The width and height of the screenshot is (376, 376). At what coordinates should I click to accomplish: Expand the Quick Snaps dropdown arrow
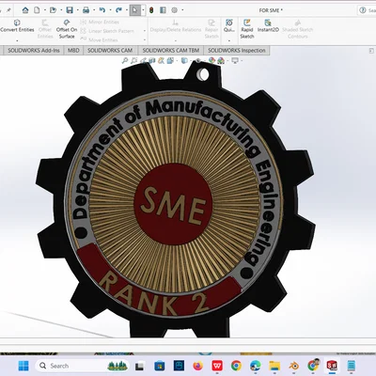(229, 40)
